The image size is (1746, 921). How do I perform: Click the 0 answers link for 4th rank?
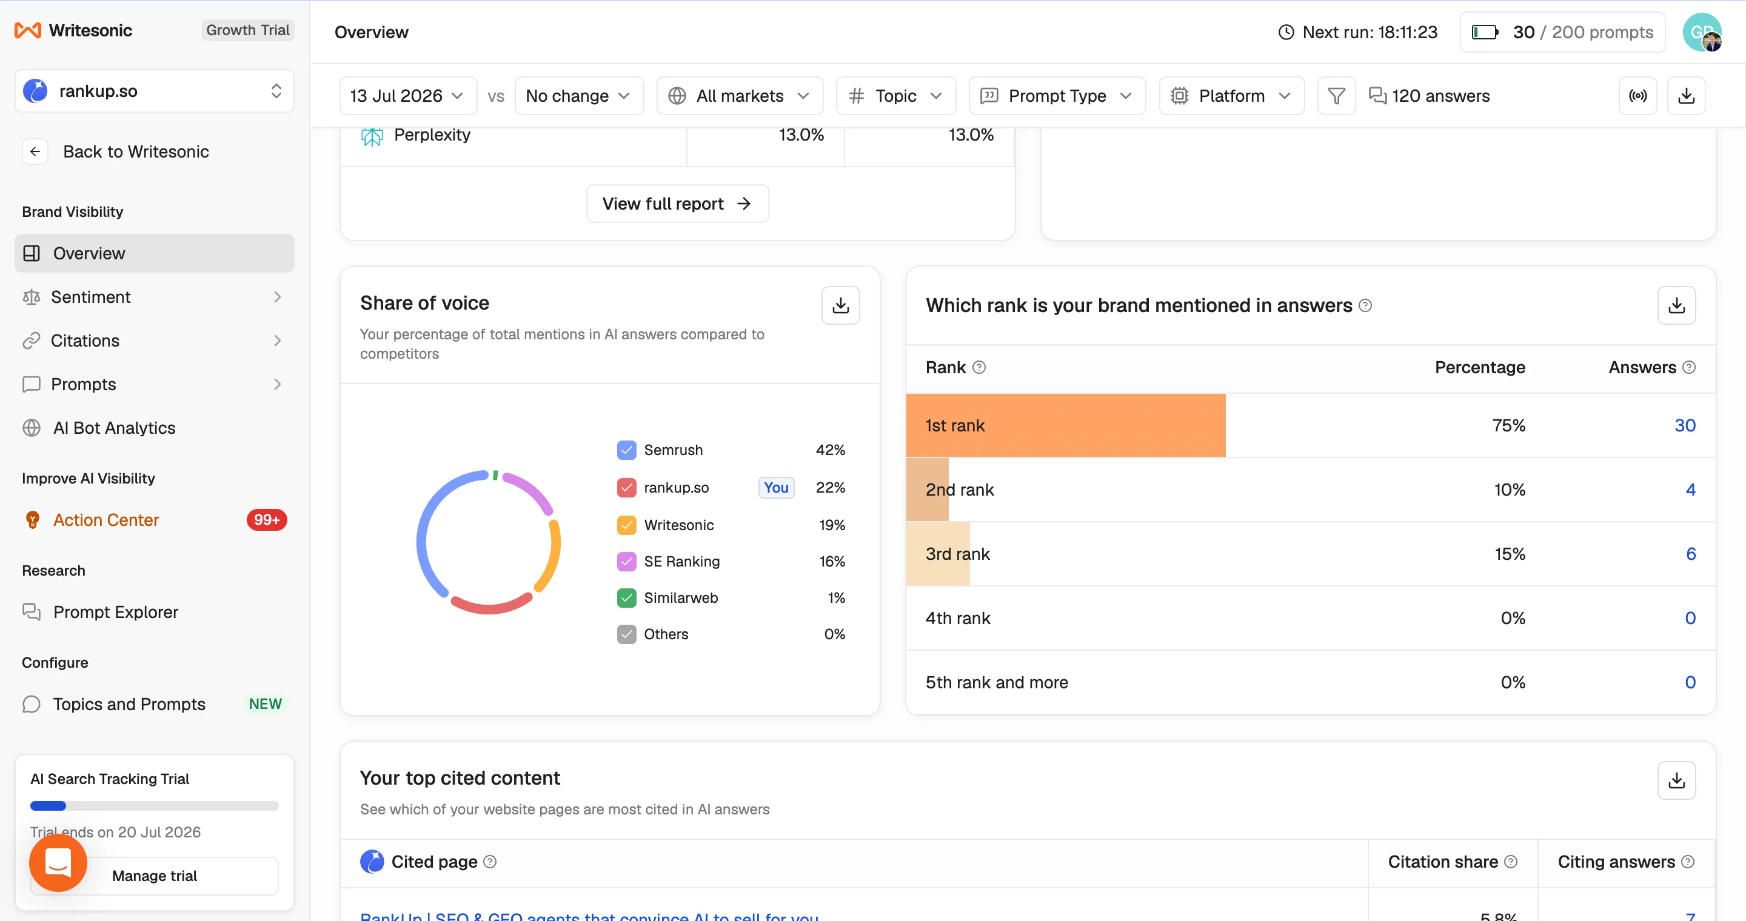tap(1690, 617)
